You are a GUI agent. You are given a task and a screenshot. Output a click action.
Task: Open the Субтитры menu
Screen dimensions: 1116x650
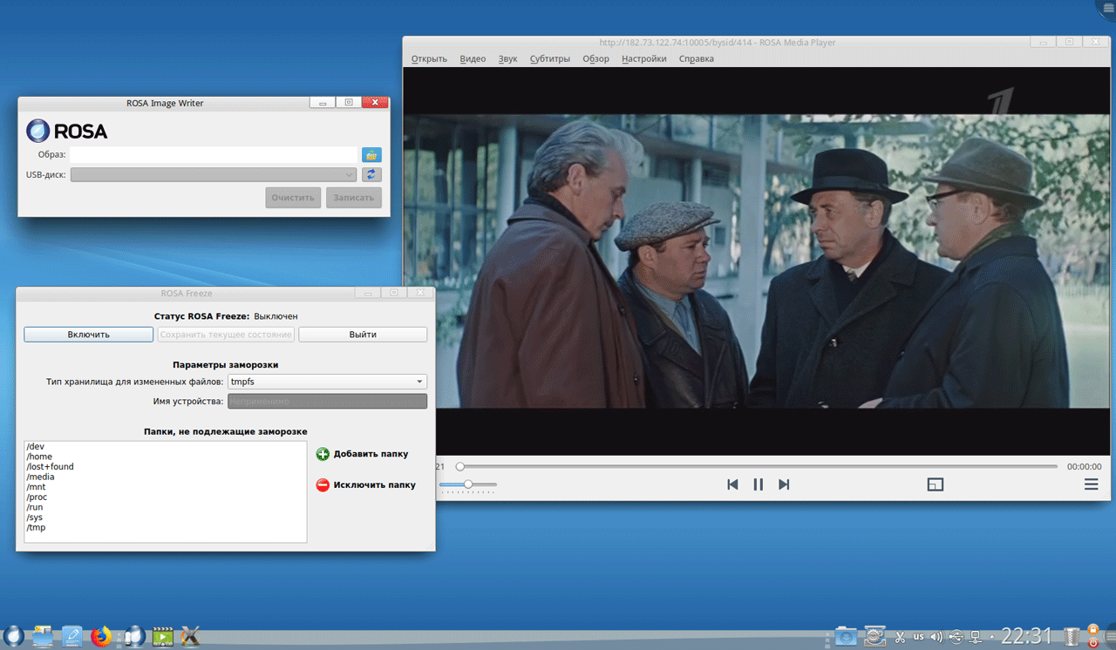coord(549,59)
